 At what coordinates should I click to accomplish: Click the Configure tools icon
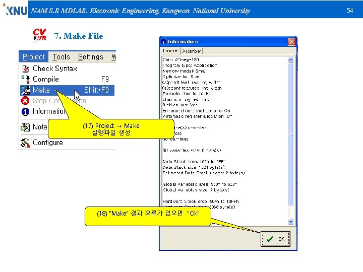(25, 143)
